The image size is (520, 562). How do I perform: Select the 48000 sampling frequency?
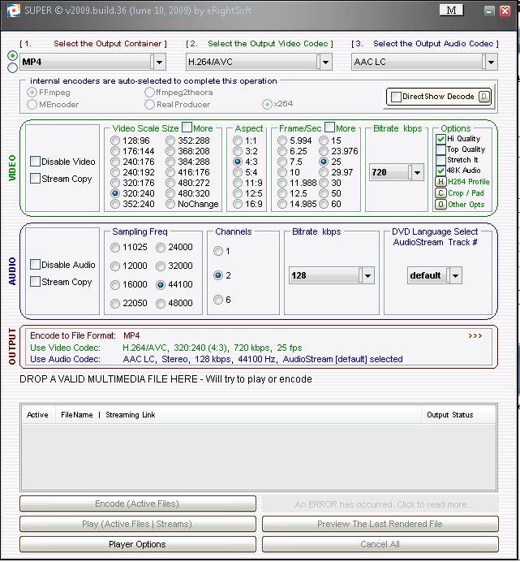(x=161, y=303)
